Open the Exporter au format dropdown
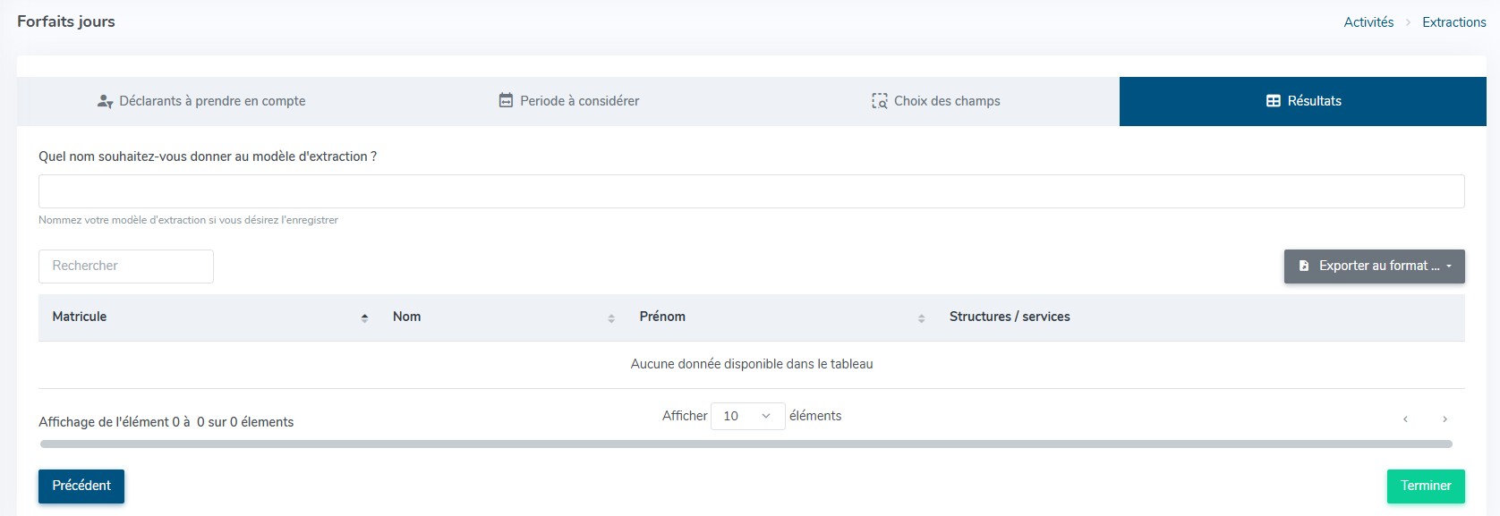 pyautogui.click(x=1374, y=266)
